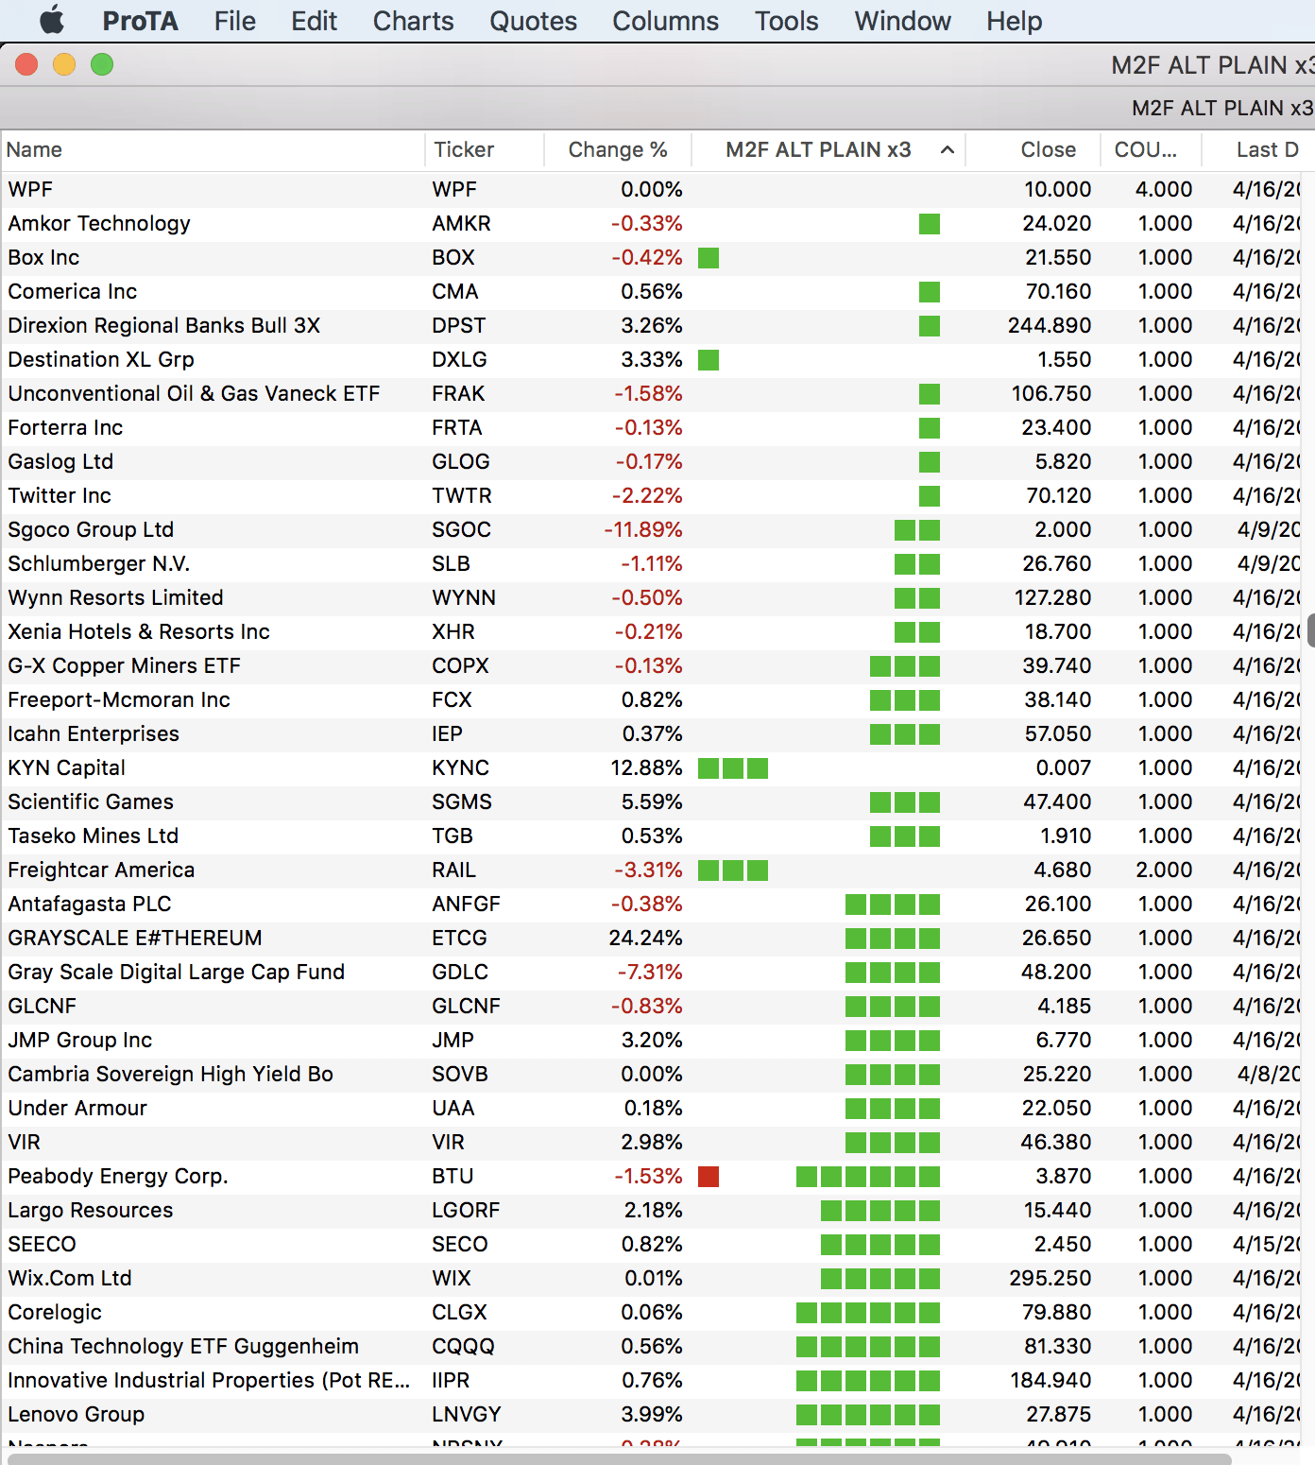Select the Wynn Resorts Limited row
This screenshot has height=1465, width=1315.
click(x=652, y=598)
